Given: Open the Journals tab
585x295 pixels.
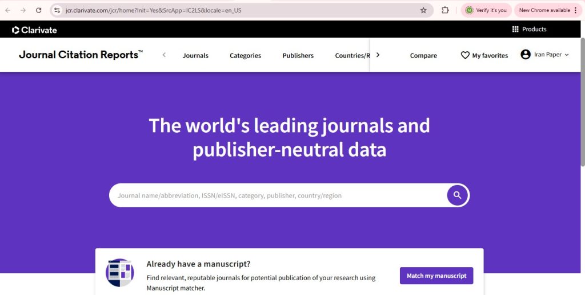Looking at the screenshot, I should click(x=195, y=55).
